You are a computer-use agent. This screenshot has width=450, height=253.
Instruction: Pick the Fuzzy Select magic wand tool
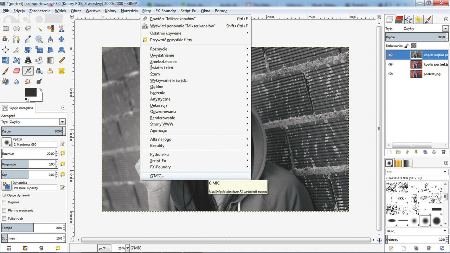[x=39, y=28]
